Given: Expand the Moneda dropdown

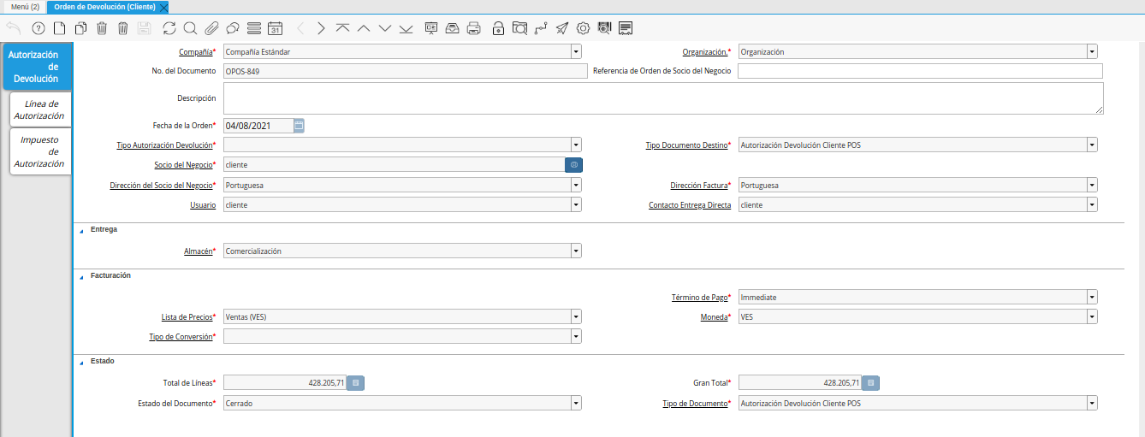Looking at the screenshot, I should (1092, 317).
